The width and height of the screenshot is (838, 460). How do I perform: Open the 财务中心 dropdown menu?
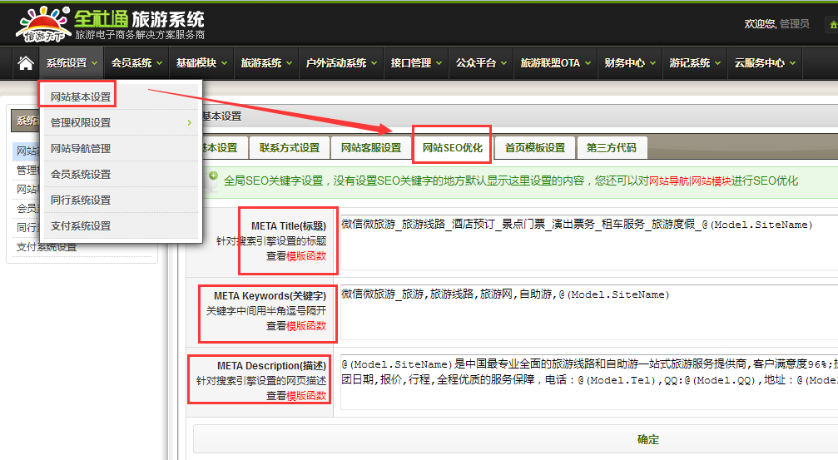(x=629, y=63)
